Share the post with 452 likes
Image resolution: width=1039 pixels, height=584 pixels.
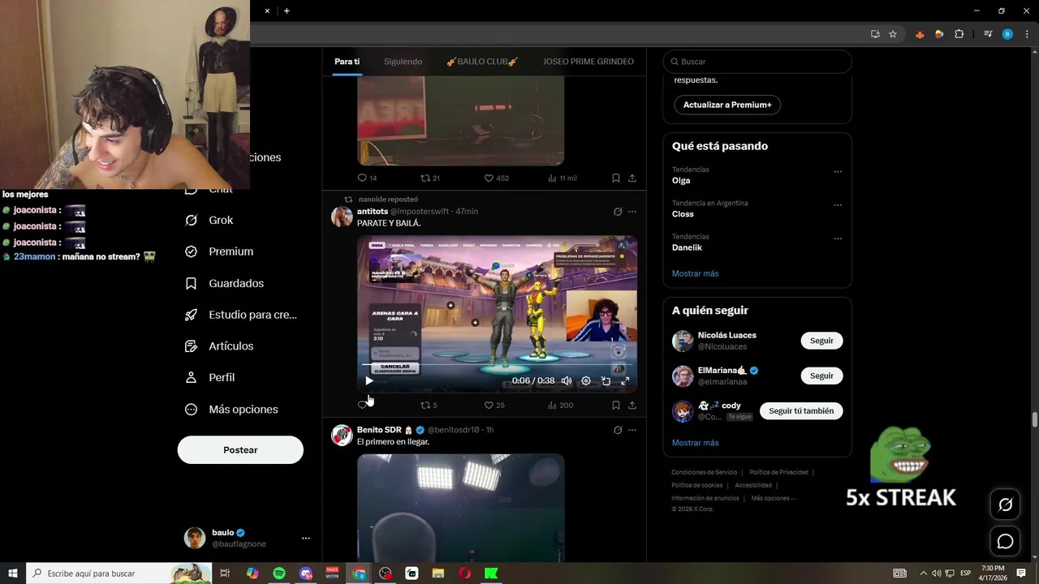coord(632,178)
